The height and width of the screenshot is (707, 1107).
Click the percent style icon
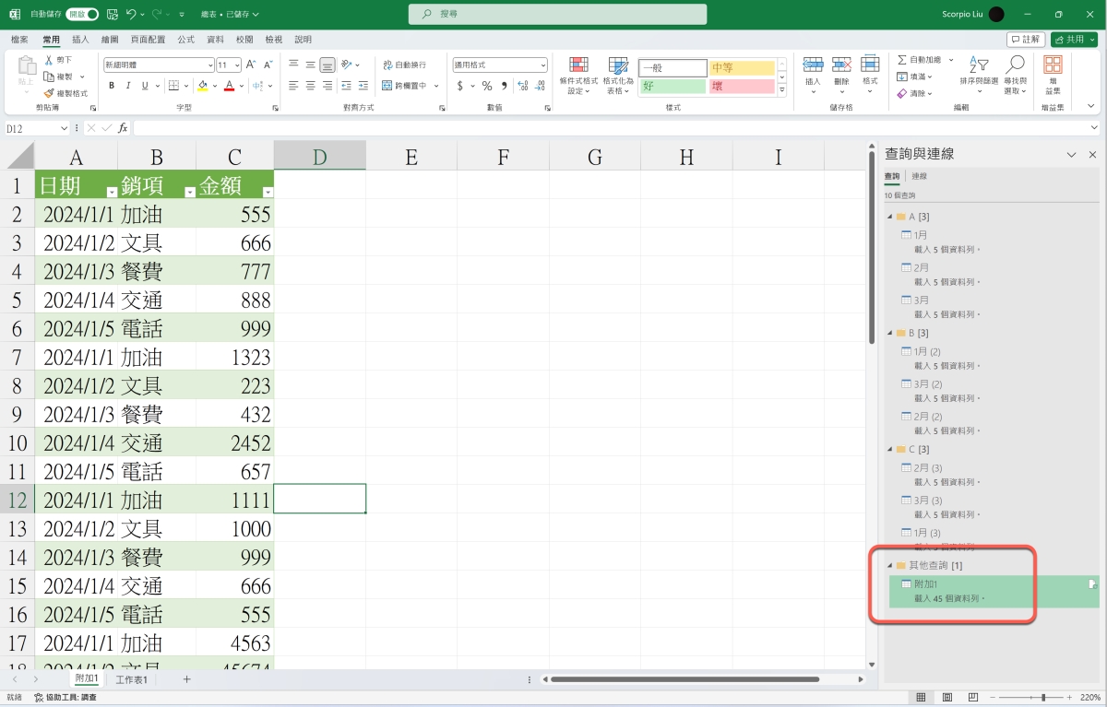click(487, 86)
